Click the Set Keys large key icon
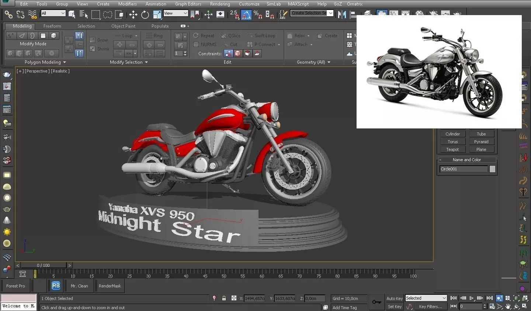This screenshot has width=531, height=311. coord(376,302)
